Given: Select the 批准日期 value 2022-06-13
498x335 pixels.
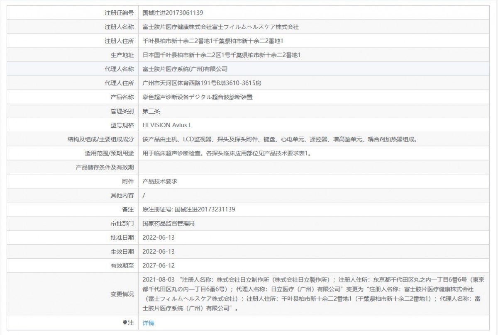Looking at the screenshot, I should pos(159,238).
